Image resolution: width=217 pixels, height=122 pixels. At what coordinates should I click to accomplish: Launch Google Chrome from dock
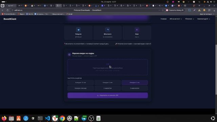pos(62,118)
